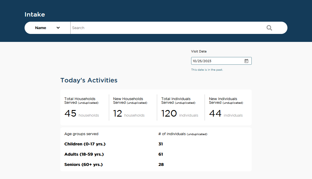The image size is (312, 179).
Task: Click the magnifying glass search icon
Action: [269, 28]
